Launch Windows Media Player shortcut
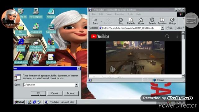Viewport: 199px width, 112px height. pyautogui.click(x=36, y=45)
